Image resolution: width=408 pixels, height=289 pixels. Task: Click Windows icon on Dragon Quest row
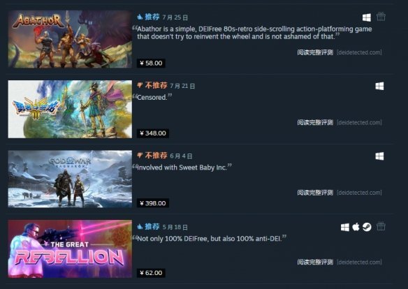[x=379, y=86]
